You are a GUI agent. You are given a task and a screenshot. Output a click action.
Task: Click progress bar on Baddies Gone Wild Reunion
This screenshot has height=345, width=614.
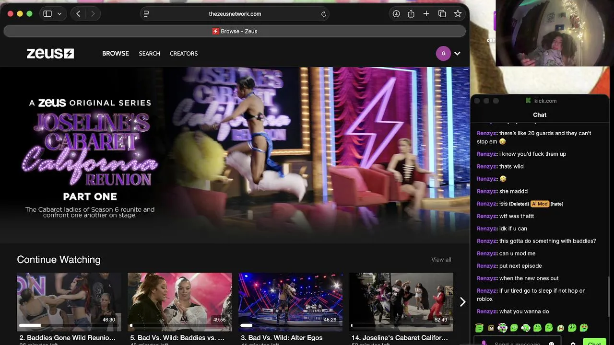pos(69,326)
